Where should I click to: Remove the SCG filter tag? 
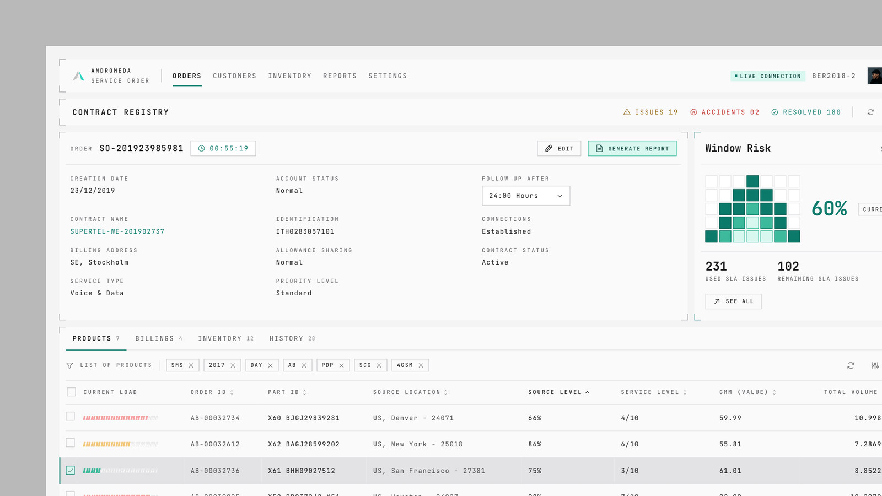379,365
